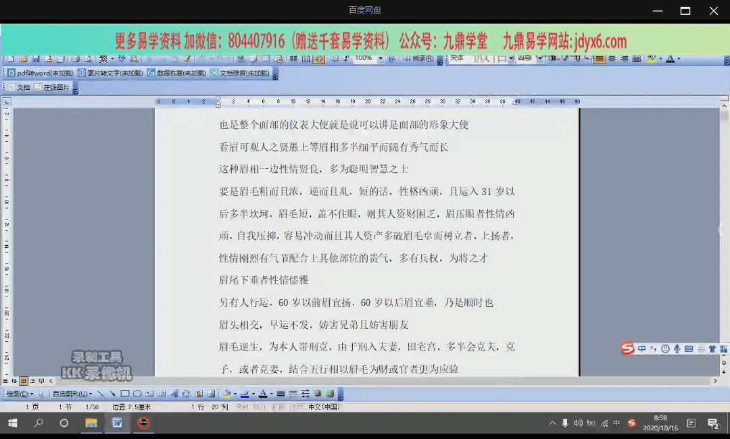Switch to 阅读 reading layout
Viewport: 730px width, 439px height.
pos(419,59)
